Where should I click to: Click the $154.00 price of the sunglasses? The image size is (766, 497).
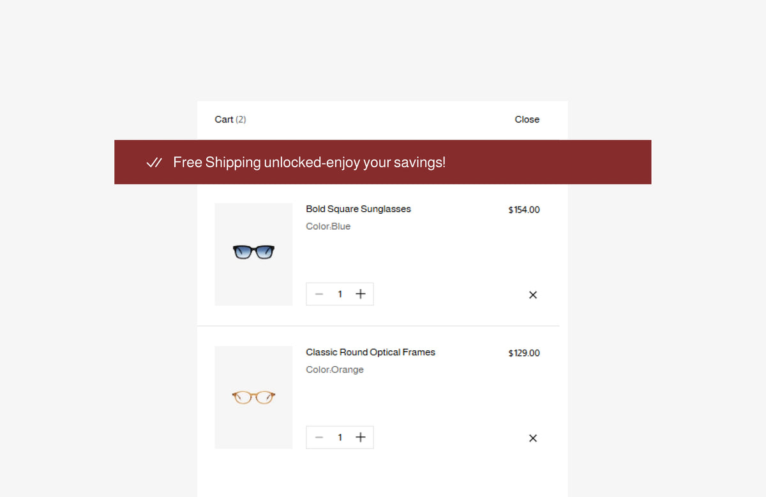click(x=524, y=210)
